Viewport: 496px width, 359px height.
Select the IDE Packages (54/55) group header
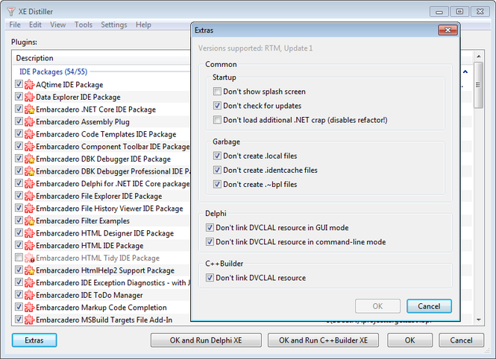point(54,72)
